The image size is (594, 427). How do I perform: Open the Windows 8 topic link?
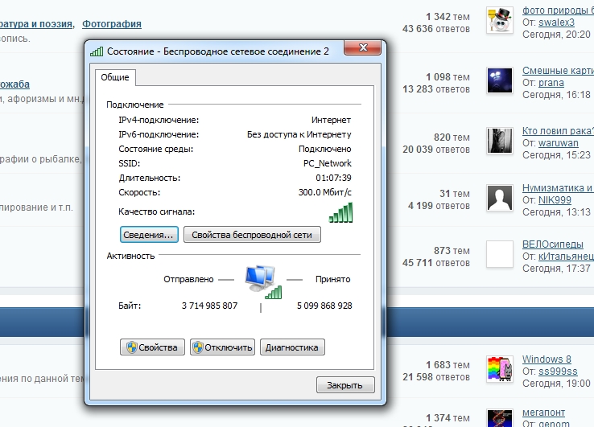click(x=547, y=359)
